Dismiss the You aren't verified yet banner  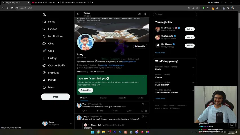[x=143, y=78]
